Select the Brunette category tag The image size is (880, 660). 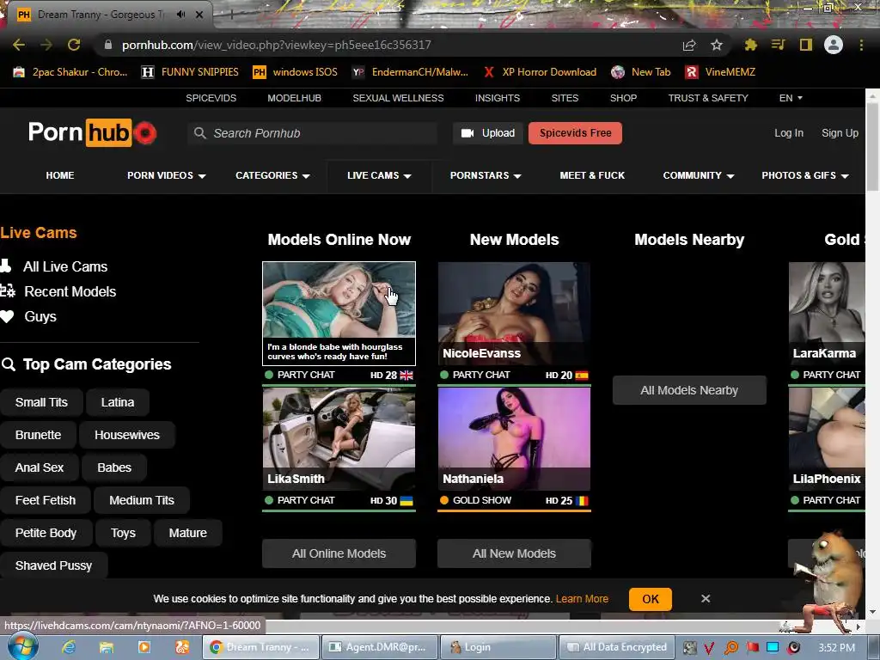point(38,435)
